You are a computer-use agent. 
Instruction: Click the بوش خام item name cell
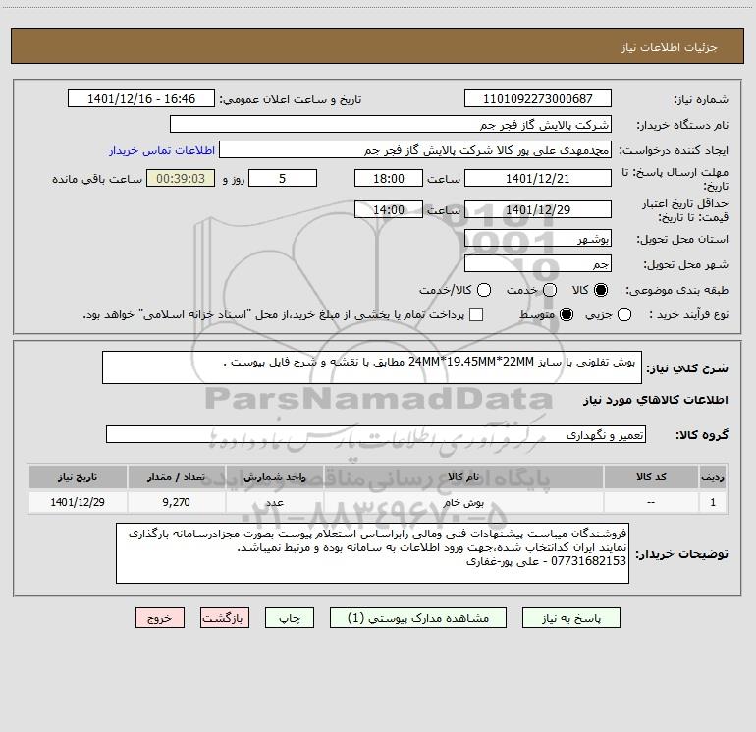[463, 502]
